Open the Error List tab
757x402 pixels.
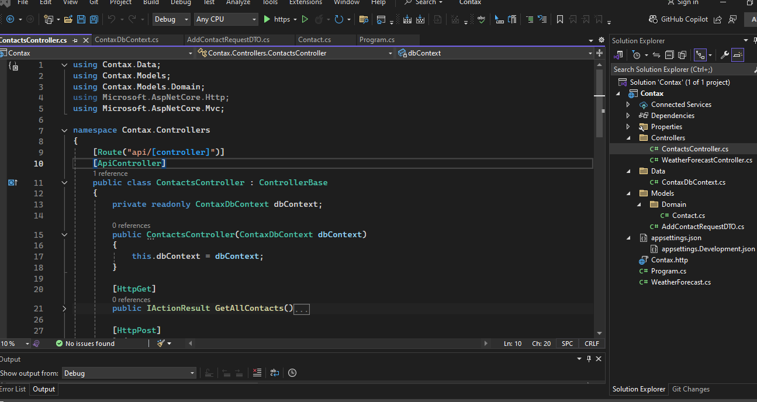pyautogui.click(x=13, y=389)
